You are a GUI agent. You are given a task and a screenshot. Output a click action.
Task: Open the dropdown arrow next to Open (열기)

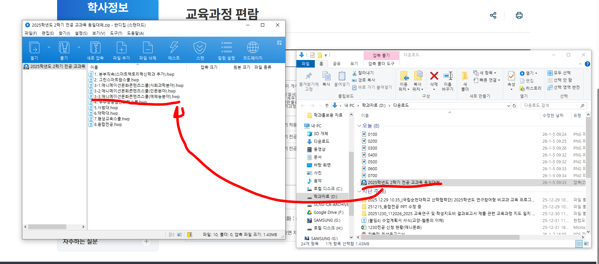pyautogui.click(x=49, y=47)
